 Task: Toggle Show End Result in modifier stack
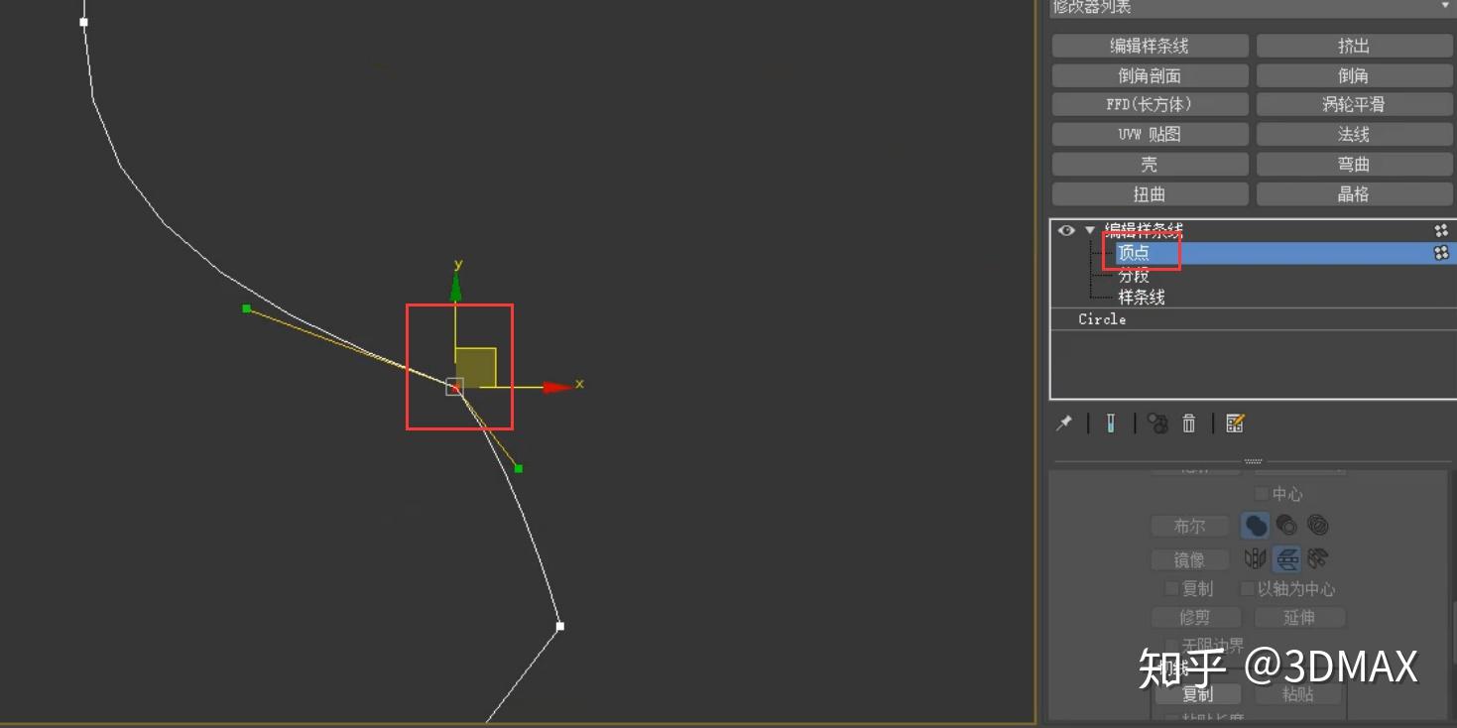tap(1111, 424)
